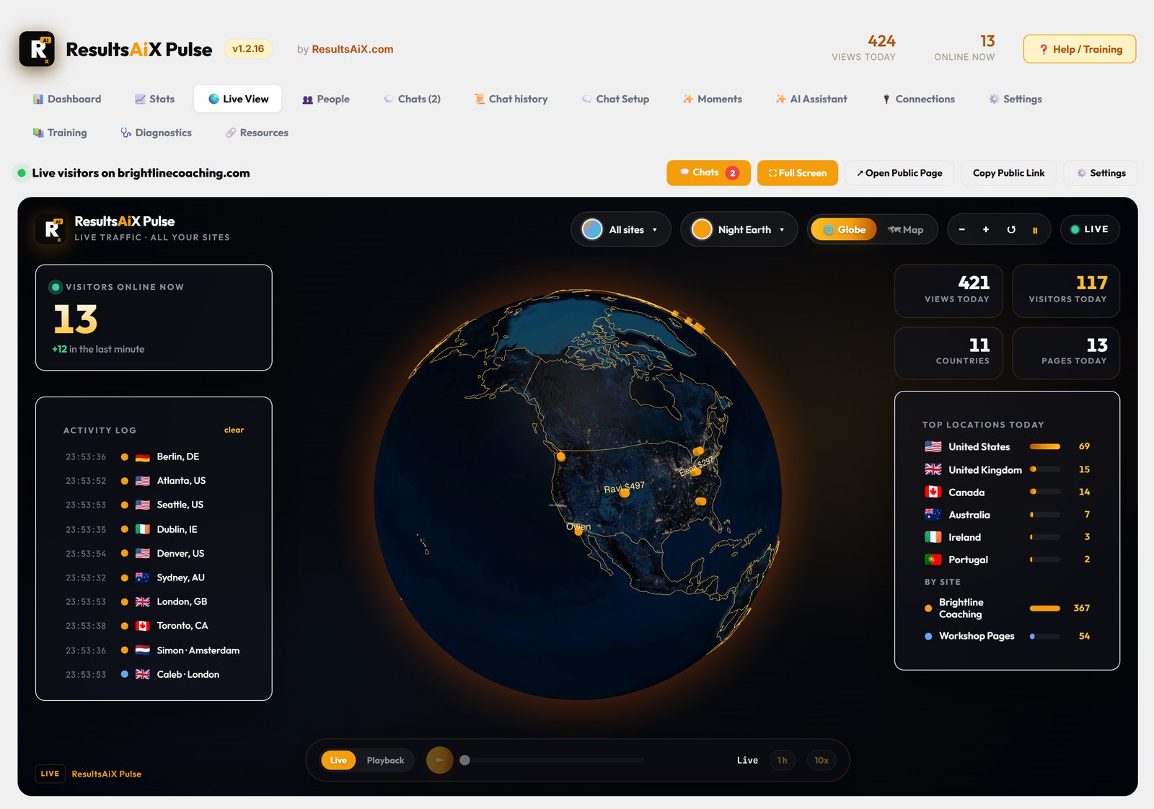Open the AI Assistant tab

(811, 99)
